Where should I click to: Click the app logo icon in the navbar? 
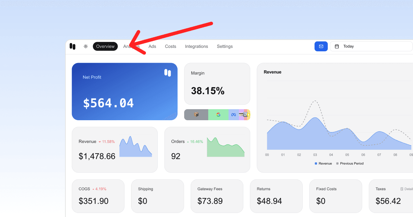tap(73, 46)
